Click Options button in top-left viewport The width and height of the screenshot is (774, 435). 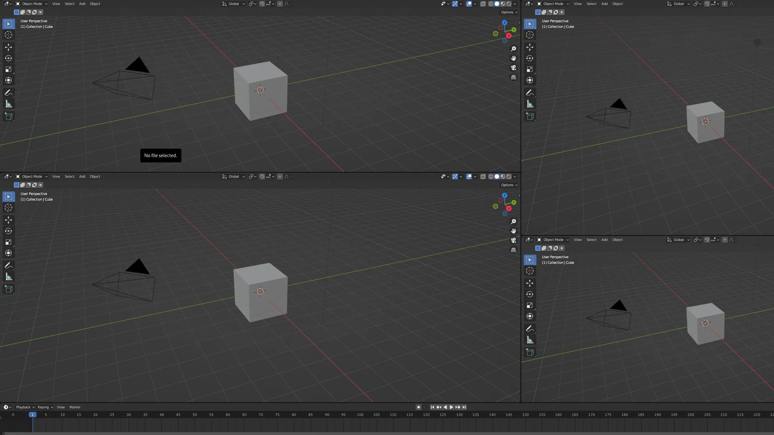tap(509, 12)
